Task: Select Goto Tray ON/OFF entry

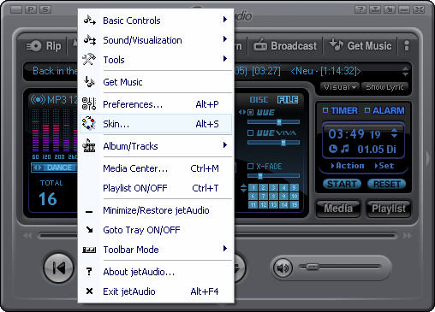Action: [156, 230]
